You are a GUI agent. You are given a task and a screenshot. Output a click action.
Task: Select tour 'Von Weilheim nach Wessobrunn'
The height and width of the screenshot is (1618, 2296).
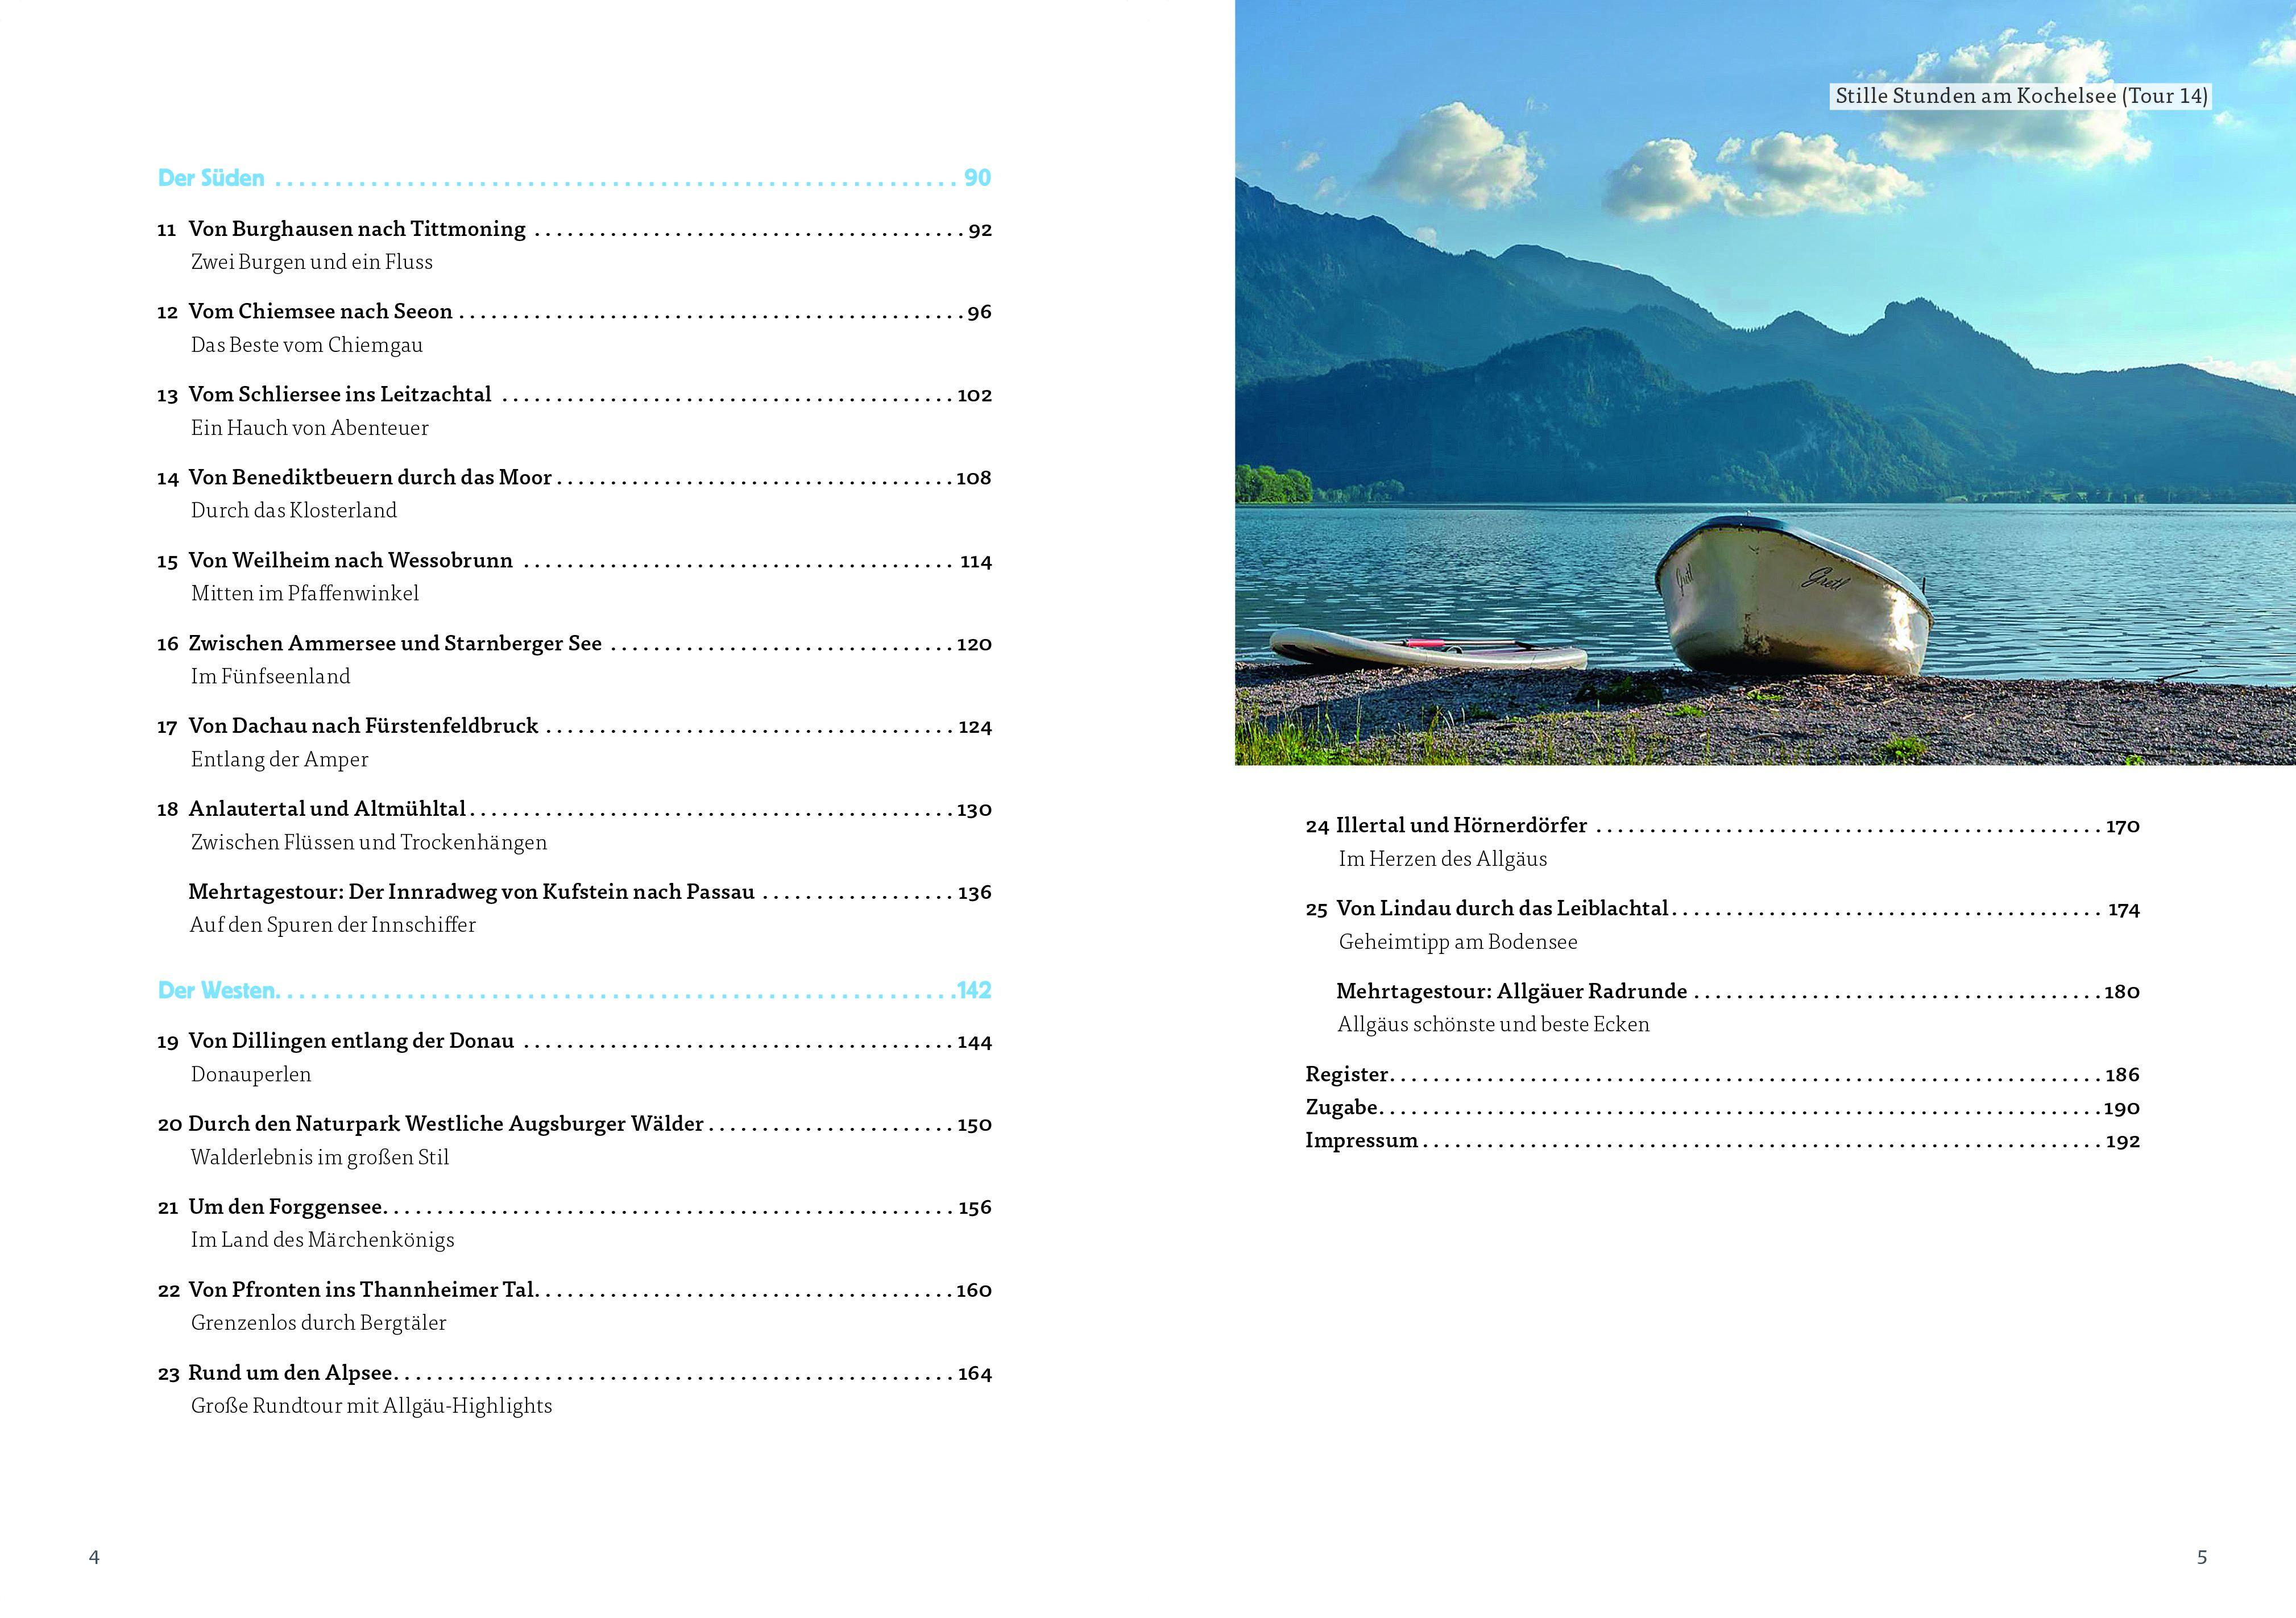point(350,561)
